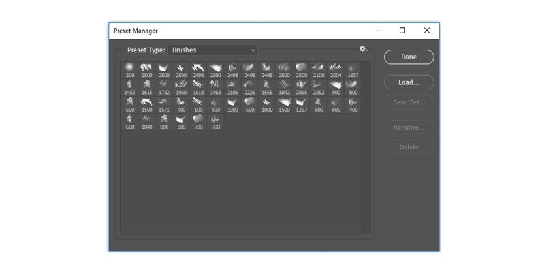This screenshot has width=555, height=267.
Task: Select the brush preset labeled 1618
Action: point(198,87)
